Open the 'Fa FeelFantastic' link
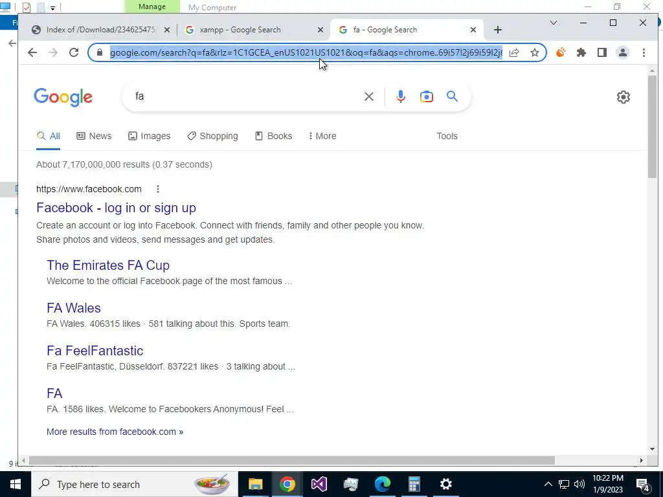Screen dimensions: 663x497 coord(95,350)
